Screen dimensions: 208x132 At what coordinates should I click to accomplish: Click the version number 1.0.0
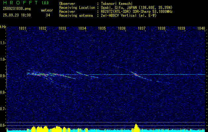(x=45, y=3)
